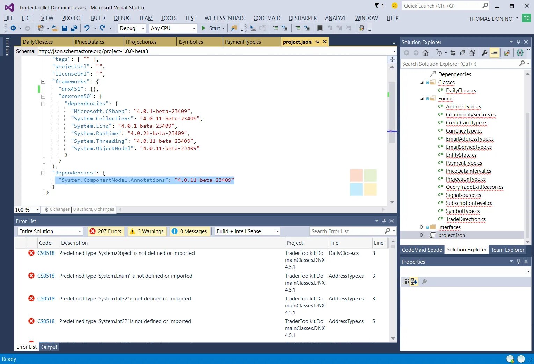Select CurrencyType.cs in Solution Explorer
This screenshot has height=364, width=534.
click(464, 131)
